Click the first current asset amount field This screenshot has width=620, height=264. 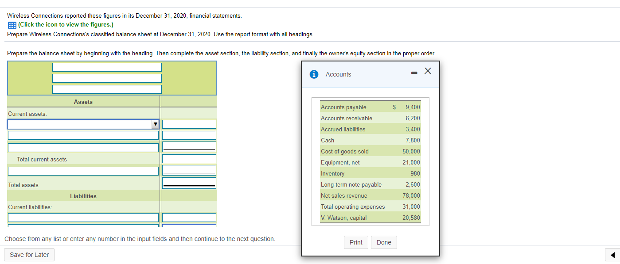pos(189,124)
